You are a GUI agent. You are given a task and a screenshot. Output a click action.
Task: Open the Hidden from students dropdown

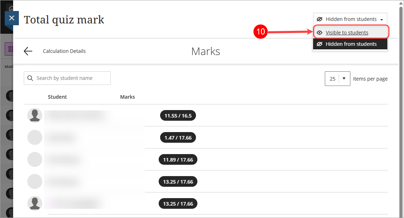click(x=350, y=19)
